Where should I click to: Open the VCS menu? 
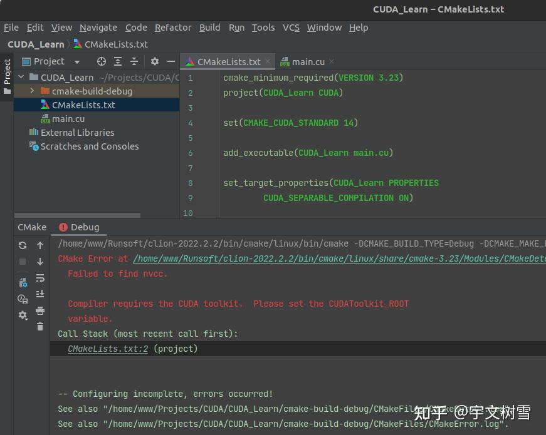point(291,28)
